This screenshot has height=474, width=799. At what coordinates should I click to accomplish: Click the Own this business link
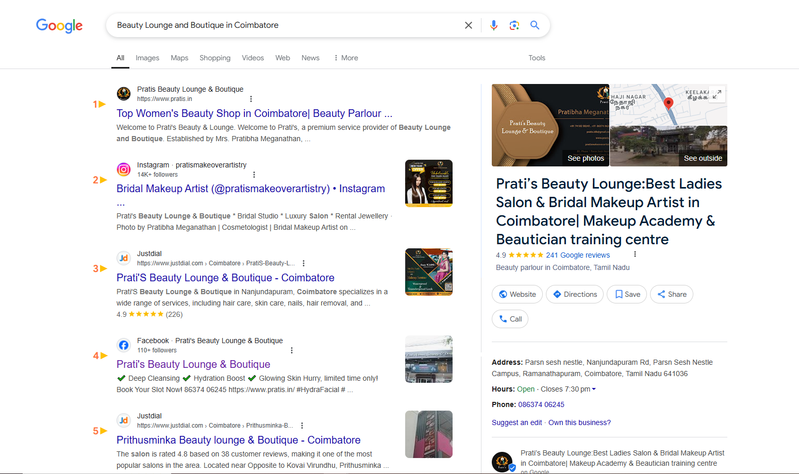tap(579, 422)
